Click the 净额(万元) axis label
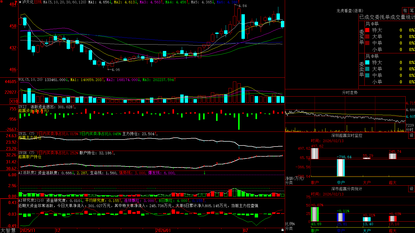 tap(294, 178)
